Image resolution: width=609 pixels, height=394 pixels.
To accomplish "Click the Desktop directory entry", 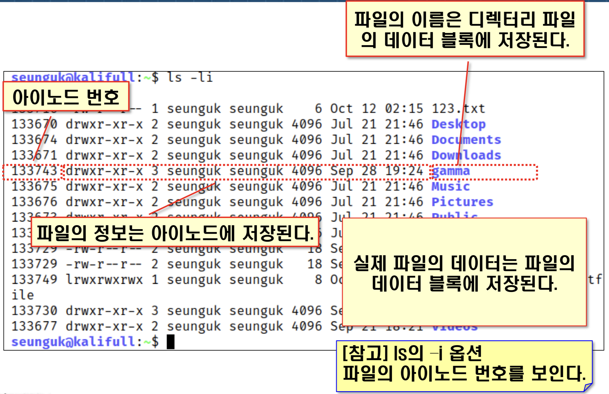I will [458, 125].
